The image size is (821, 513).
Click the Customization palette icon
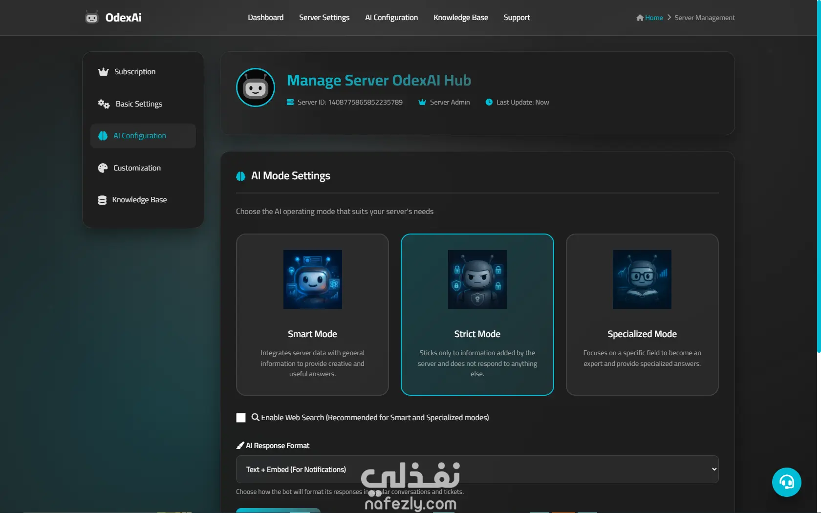click(103, 168)
